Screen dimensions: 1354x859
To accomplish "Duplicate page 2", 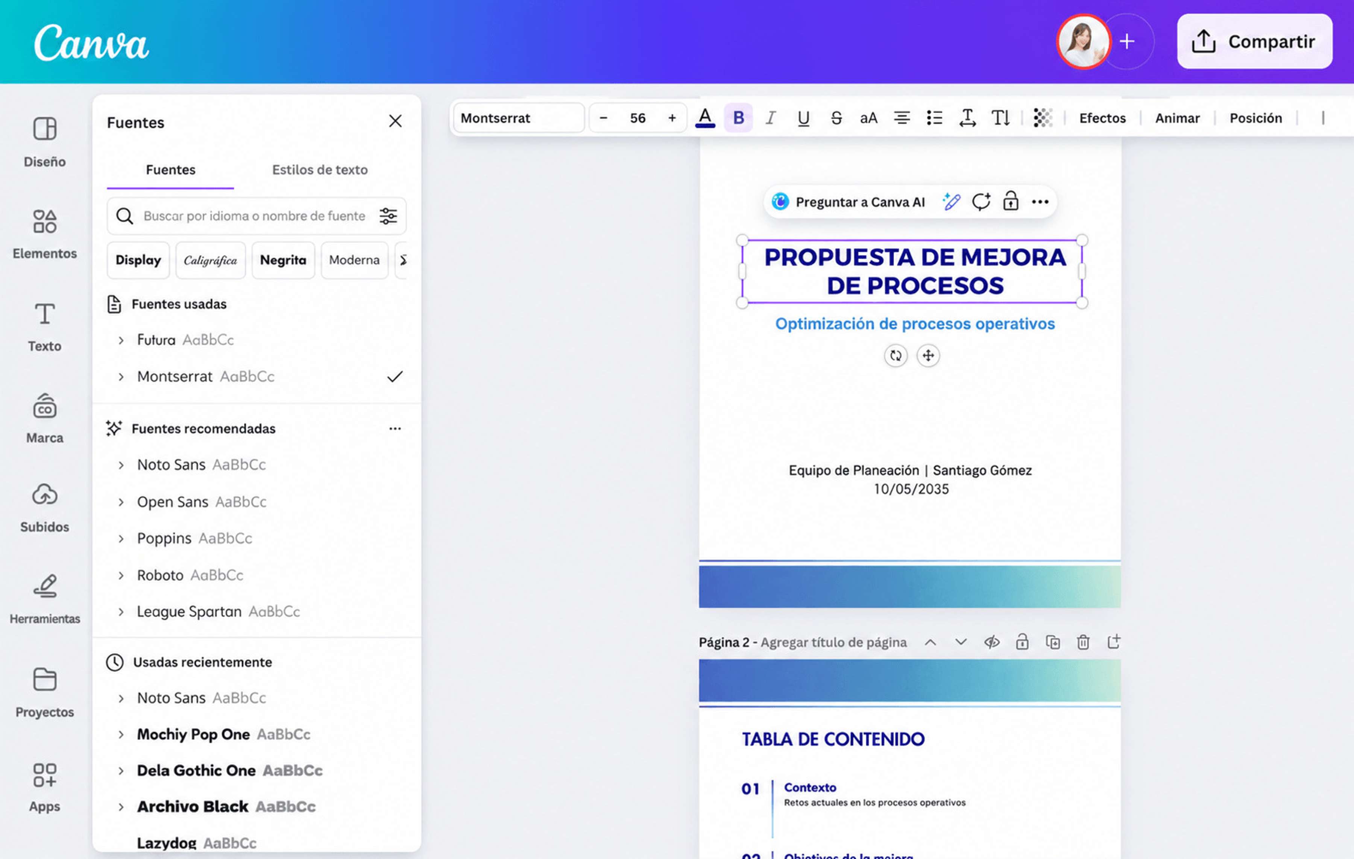I will tap(1053, 642).
